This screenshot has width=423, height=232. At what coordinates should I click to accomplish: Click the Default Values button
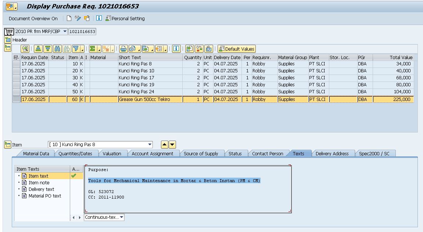pos(237,49)
